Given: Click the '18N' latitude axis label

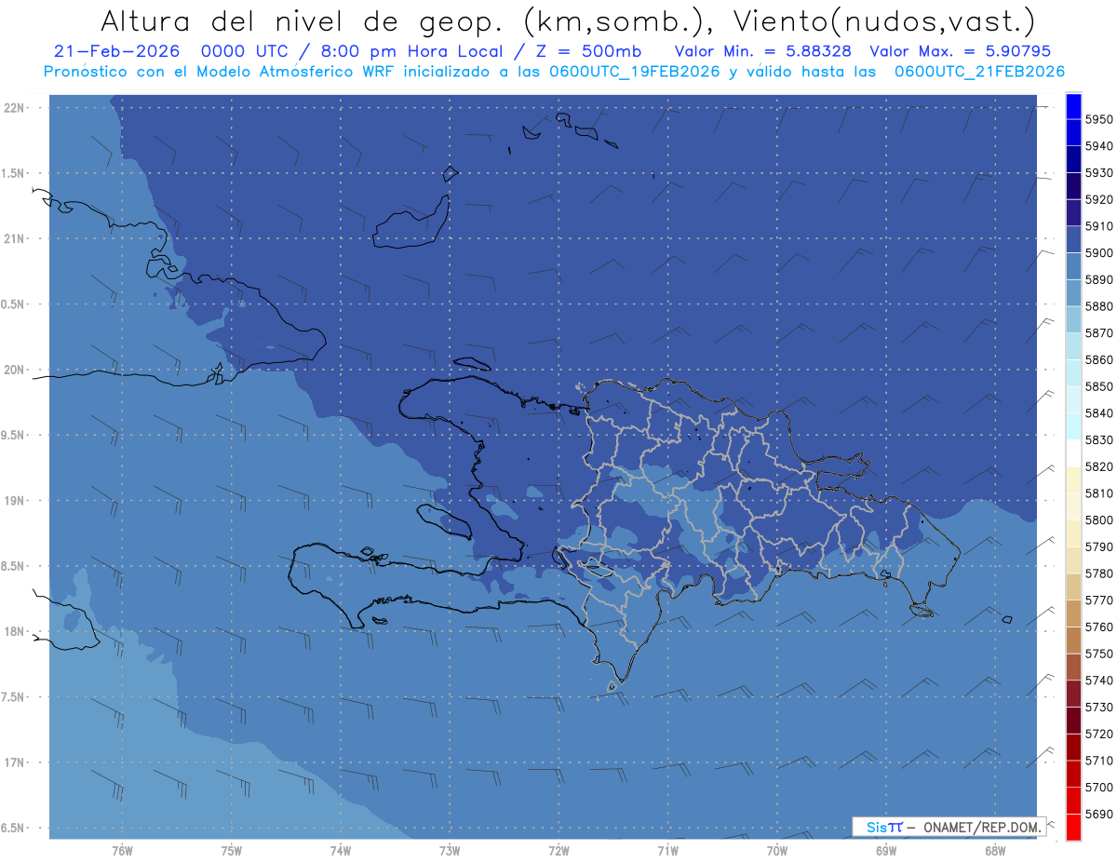Looking at the screenshot, I should (16, 631).
